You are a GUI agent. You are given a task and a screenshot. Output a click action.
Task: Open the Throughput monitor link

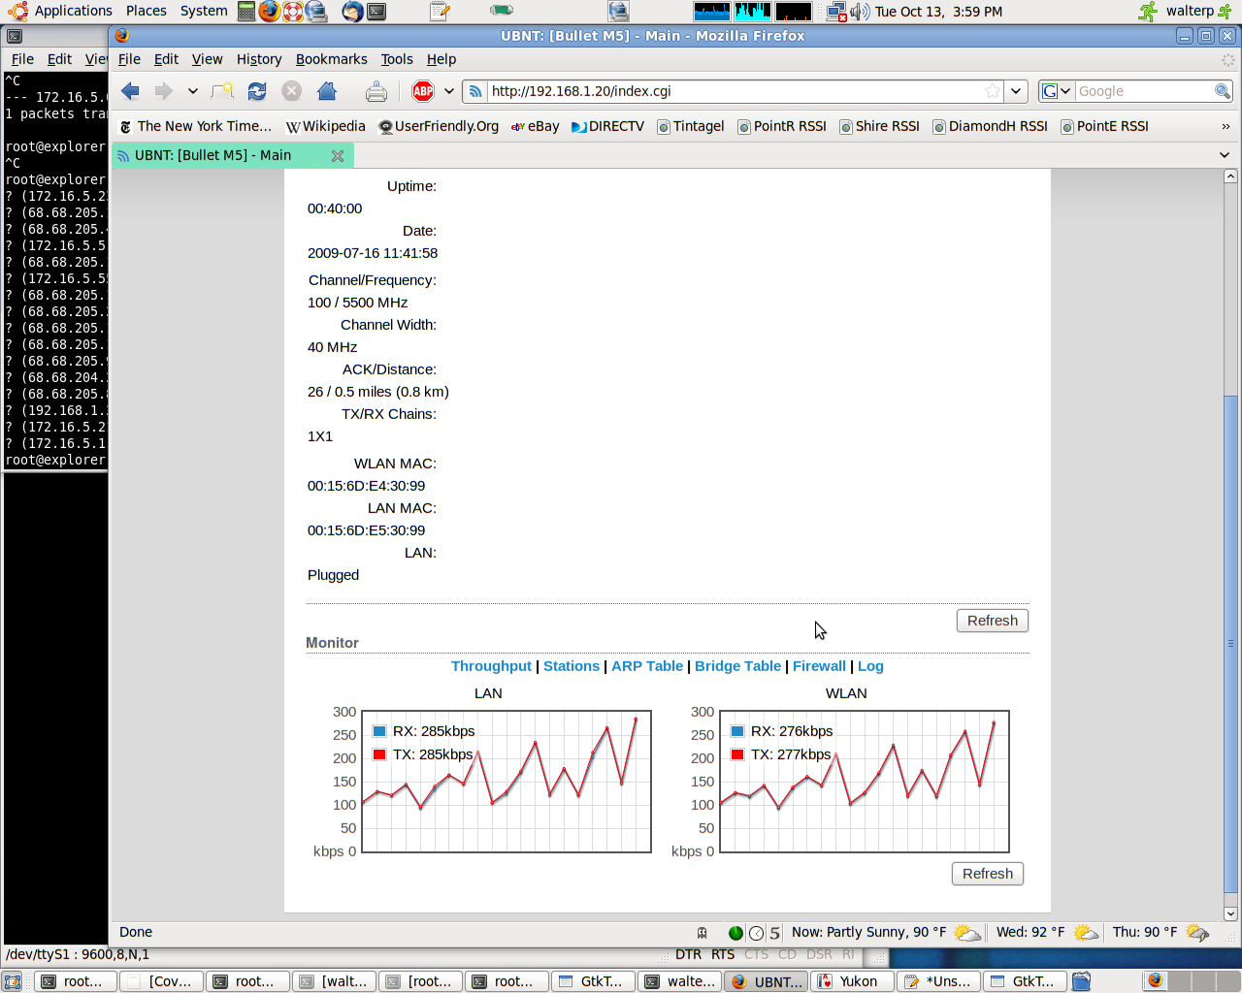coord(491,666)
